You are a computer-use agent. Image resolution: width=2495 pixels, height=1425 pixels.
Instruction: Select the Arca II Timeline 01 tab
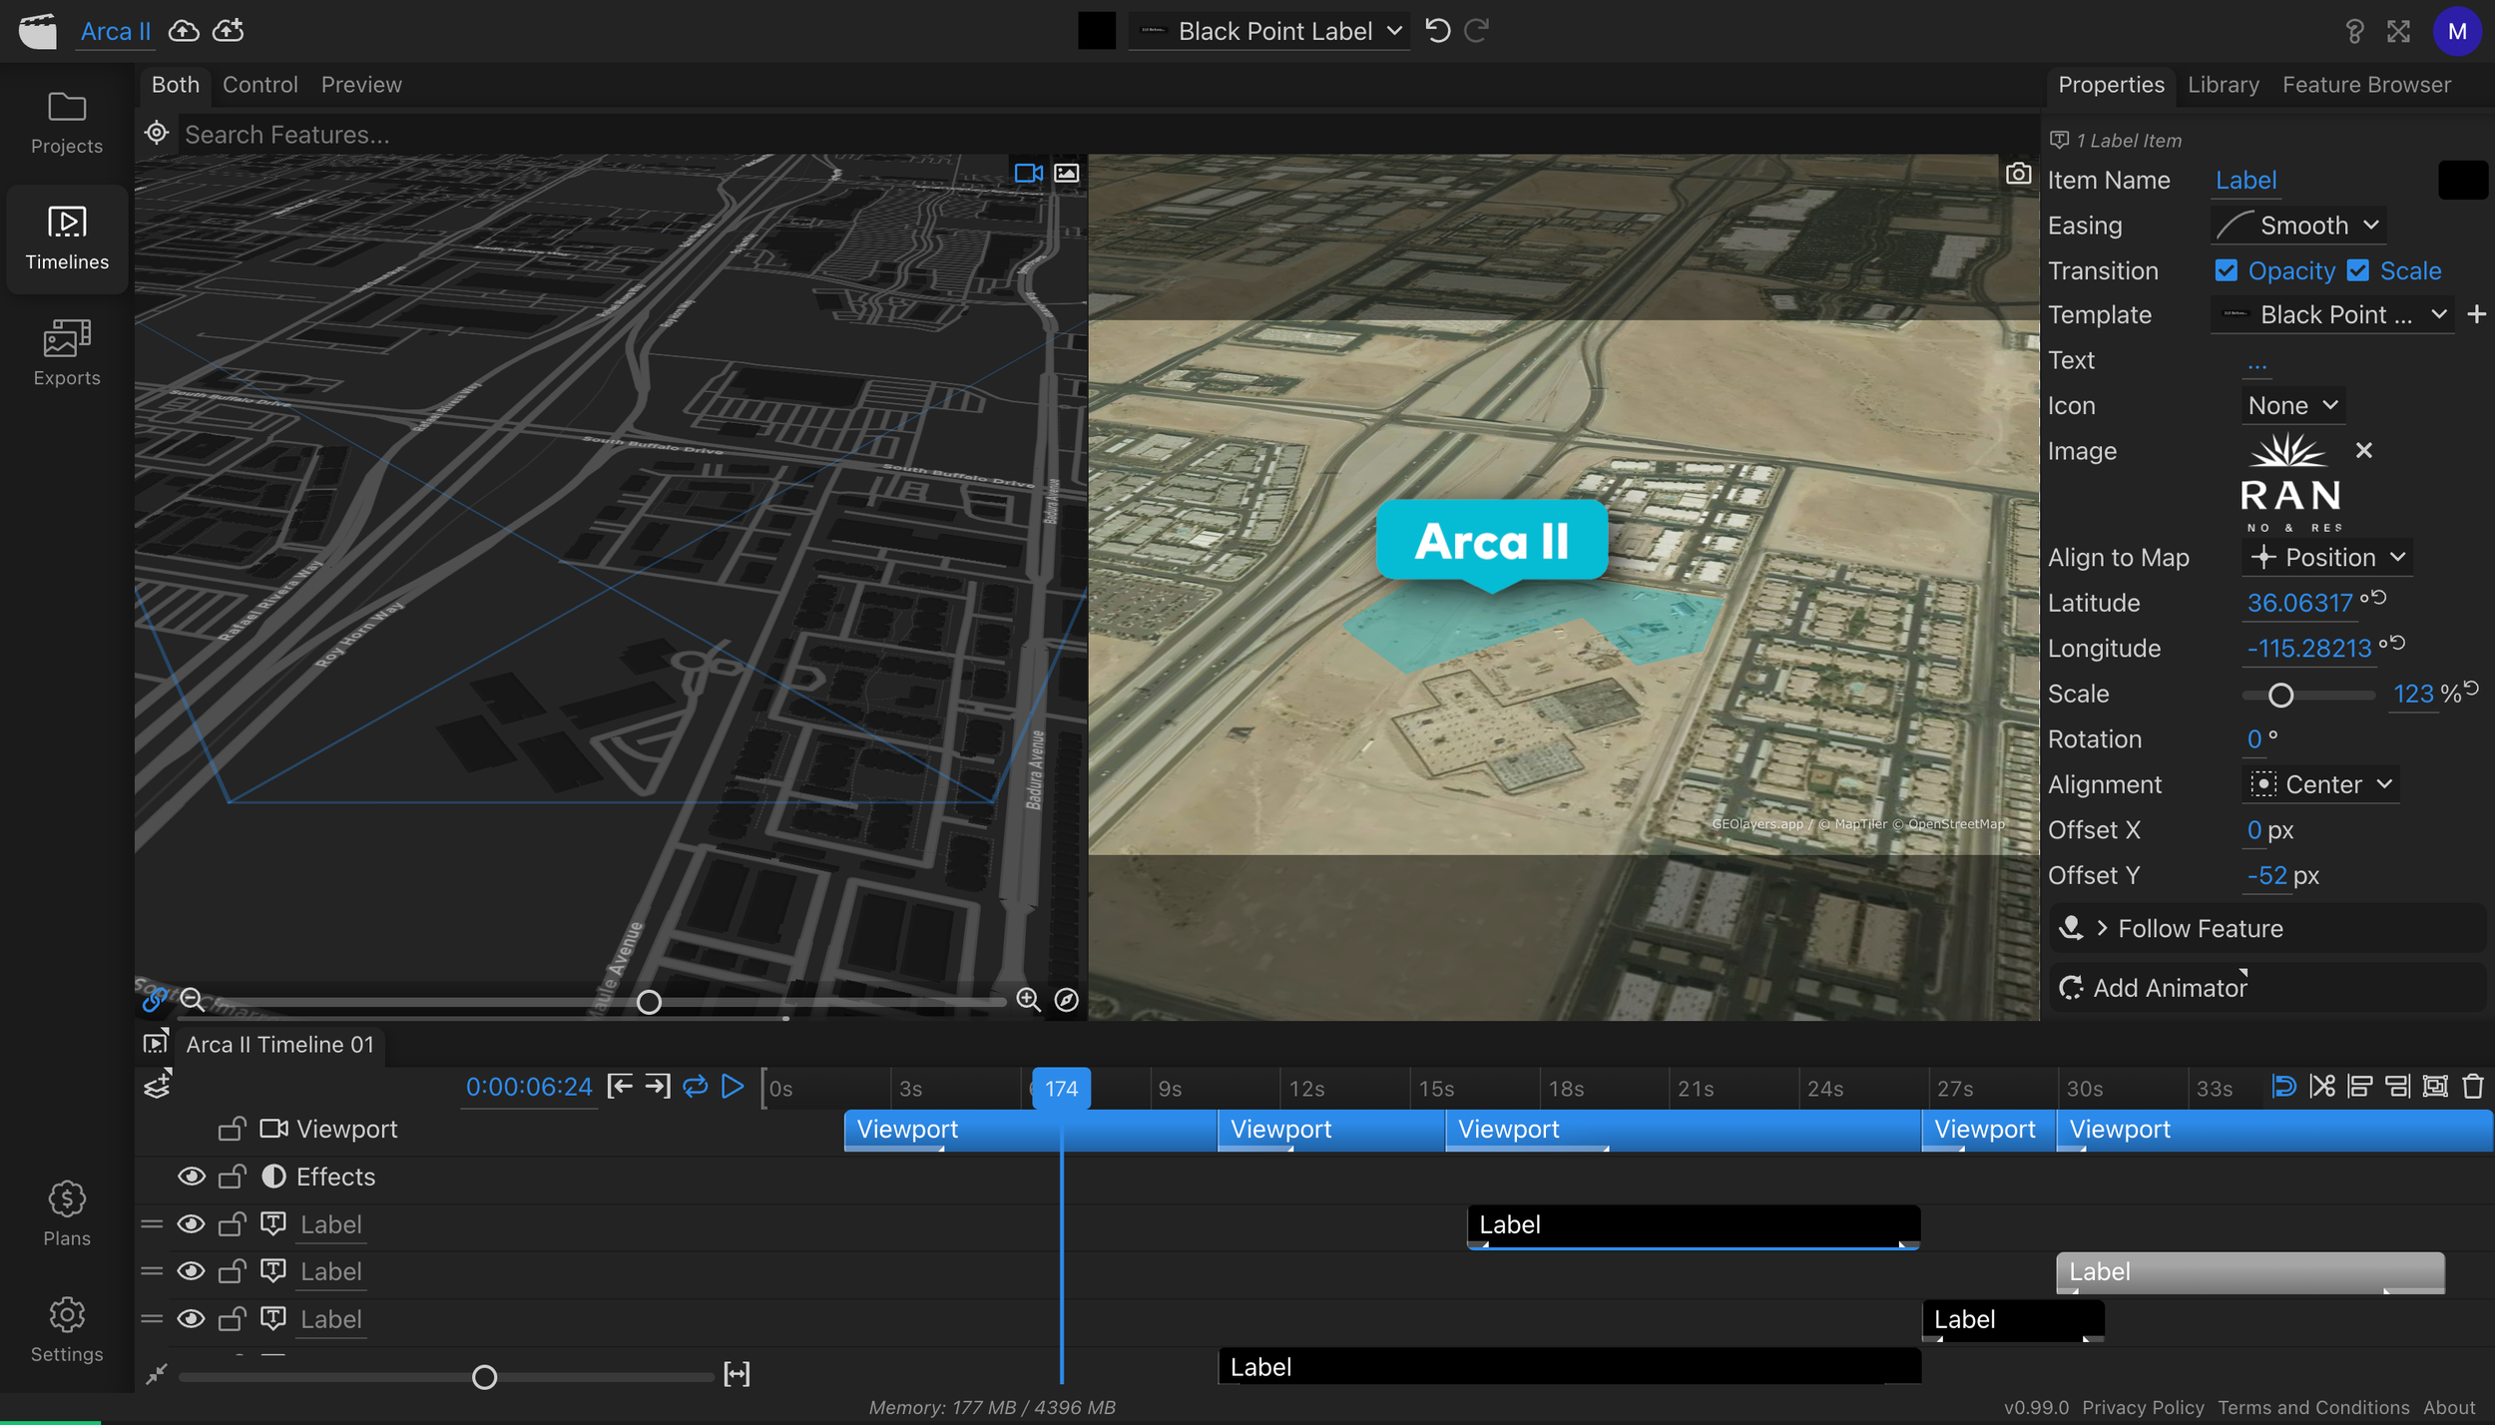(279, 1045)
